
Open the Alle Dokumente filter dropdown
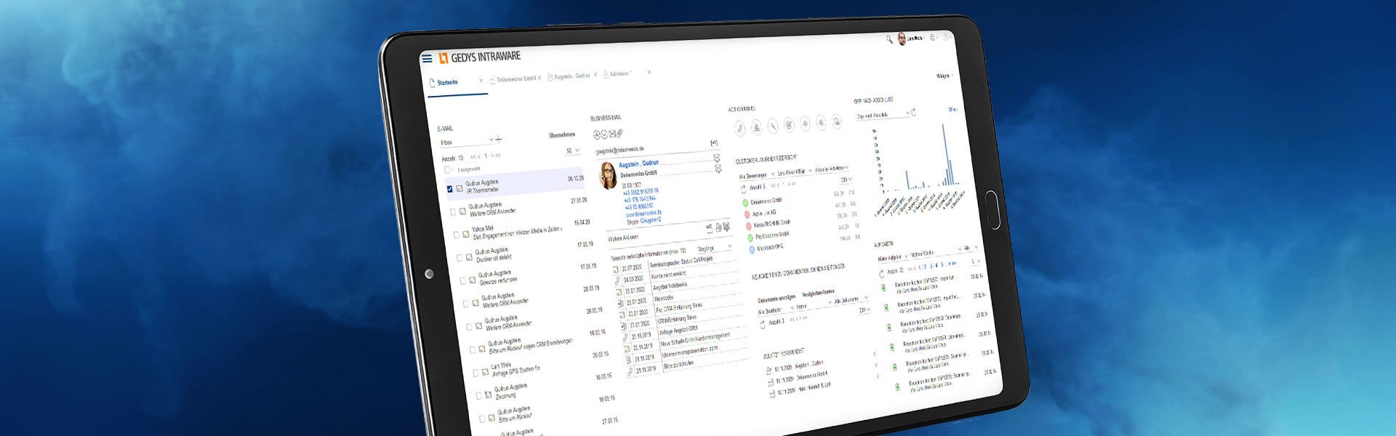coord(851,299)
